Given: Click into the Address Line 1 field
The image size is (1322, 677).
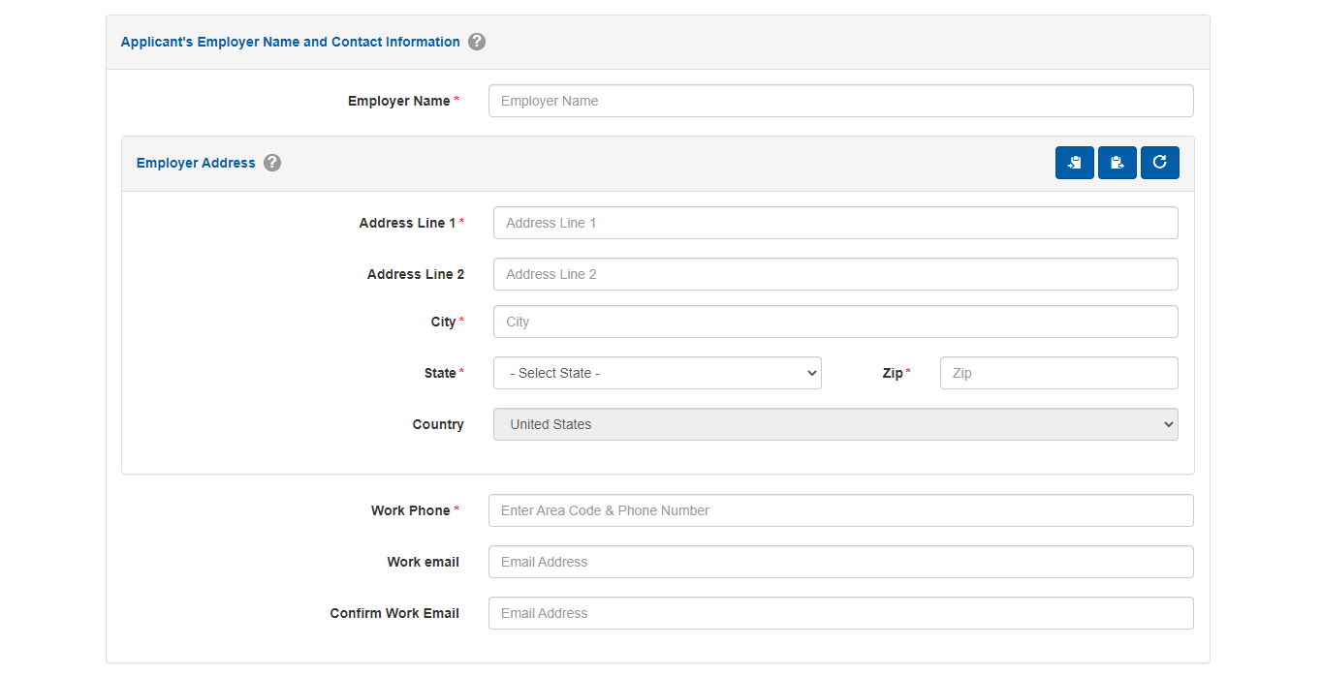Looking at the screenshot, I should (x=835, y=223).
